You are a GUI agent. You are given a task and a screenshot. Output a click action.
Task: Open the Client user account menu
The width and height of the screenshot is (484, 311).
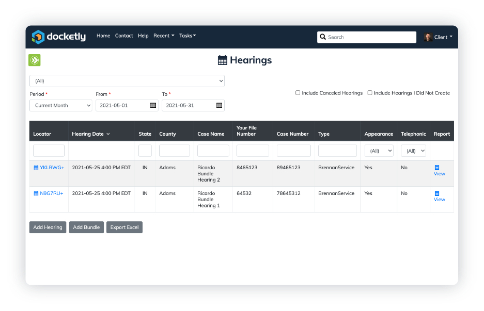(x=439, y=37)
